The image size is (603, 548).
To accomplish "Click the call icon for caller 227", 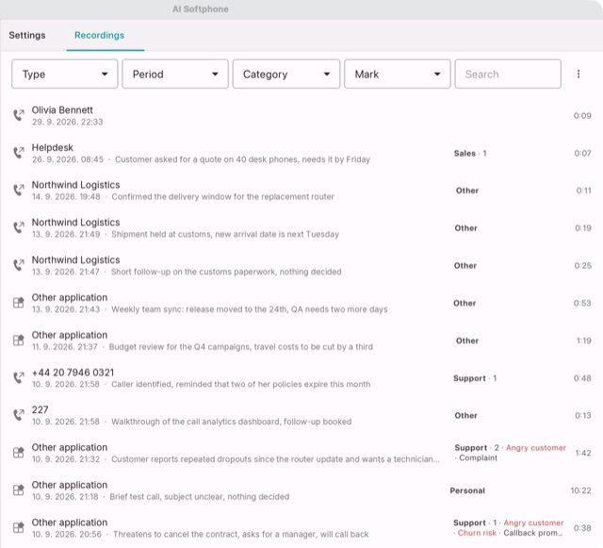I will 19,415.
